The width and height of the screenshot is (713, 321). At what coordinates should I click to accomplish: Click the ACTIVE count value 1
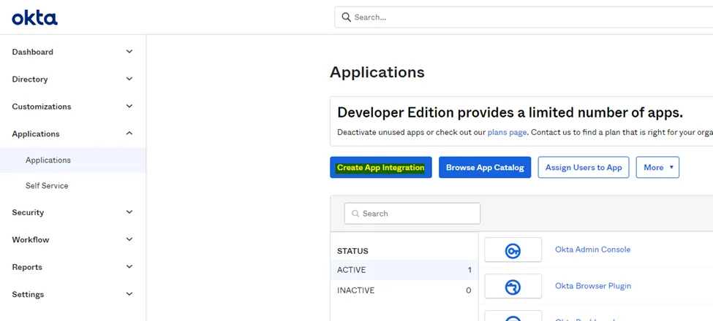point(469,270)
